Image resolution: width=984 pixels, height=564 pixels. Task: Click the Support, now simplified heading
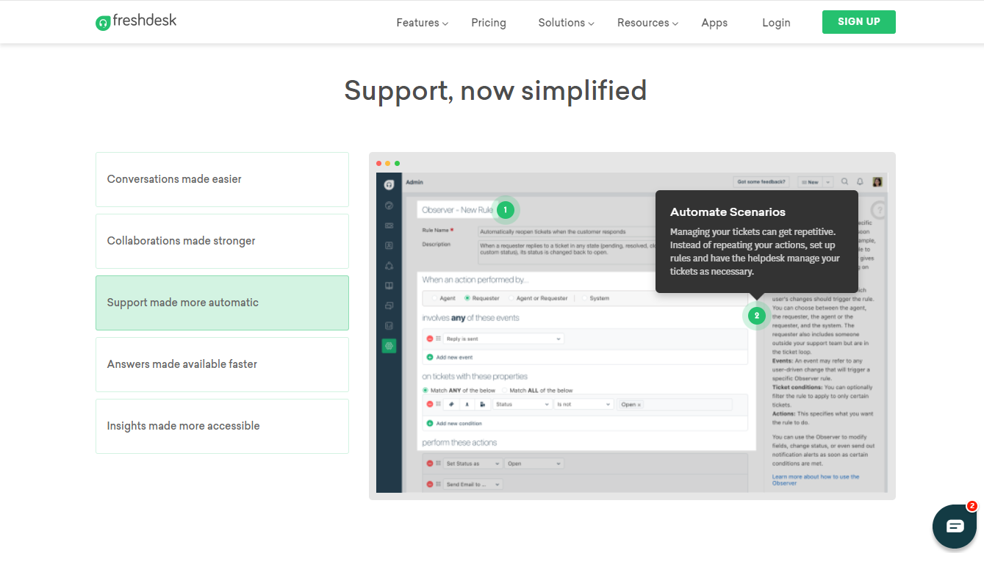[495, 90]
